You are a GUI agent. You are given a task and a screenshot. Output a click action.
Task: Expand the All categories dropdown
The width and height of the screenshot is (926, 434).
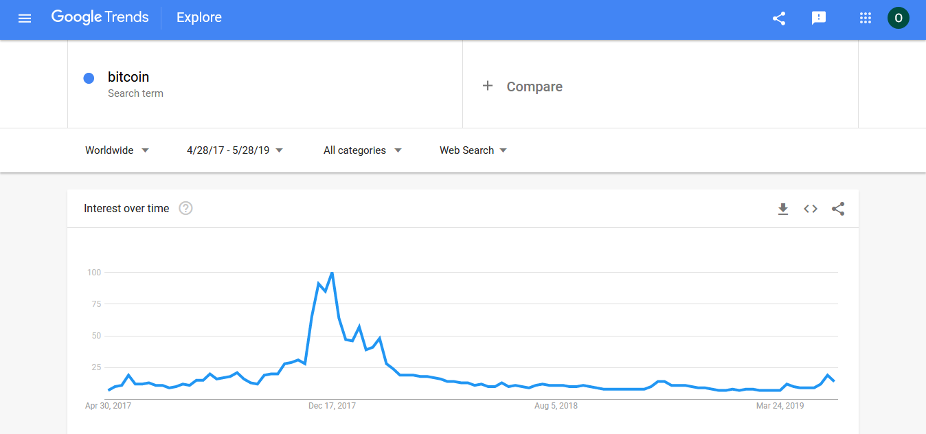[x=361, y=150]
